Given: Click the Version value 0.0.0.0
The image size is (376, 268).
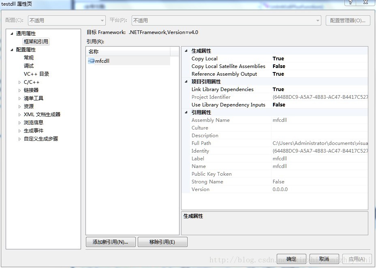Looking at the screenshot, I should [280, 189].
